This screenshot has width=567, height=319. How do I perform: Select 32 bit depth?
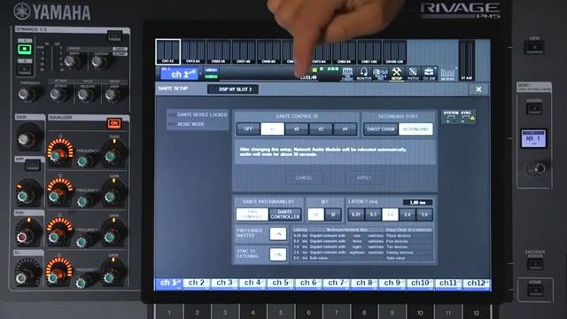coord(333,214)
